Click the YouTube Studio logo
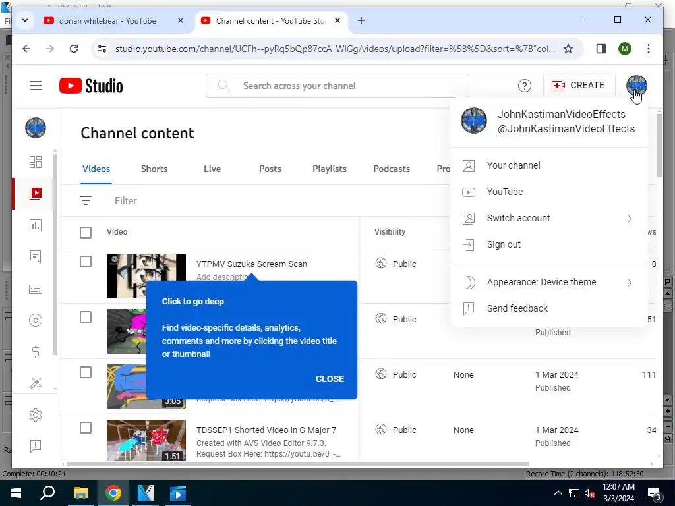The width and height of the screenshot is (675, 506). click(x=91, y=86)
